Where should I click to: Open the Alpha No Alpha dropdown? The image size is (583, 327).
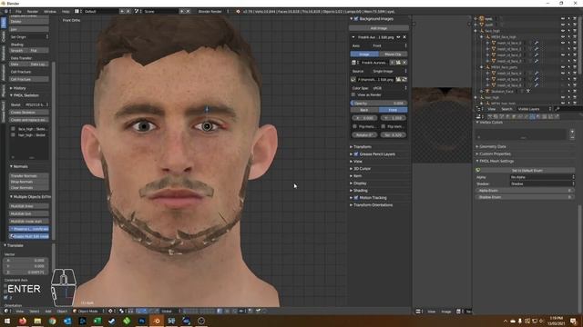(542, 177)
